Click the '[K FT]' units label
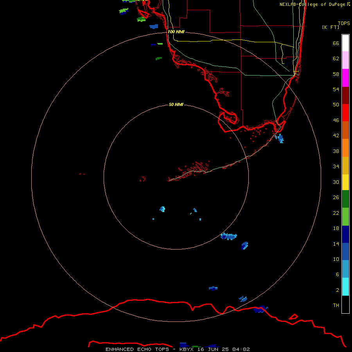 tap(330, 27)
